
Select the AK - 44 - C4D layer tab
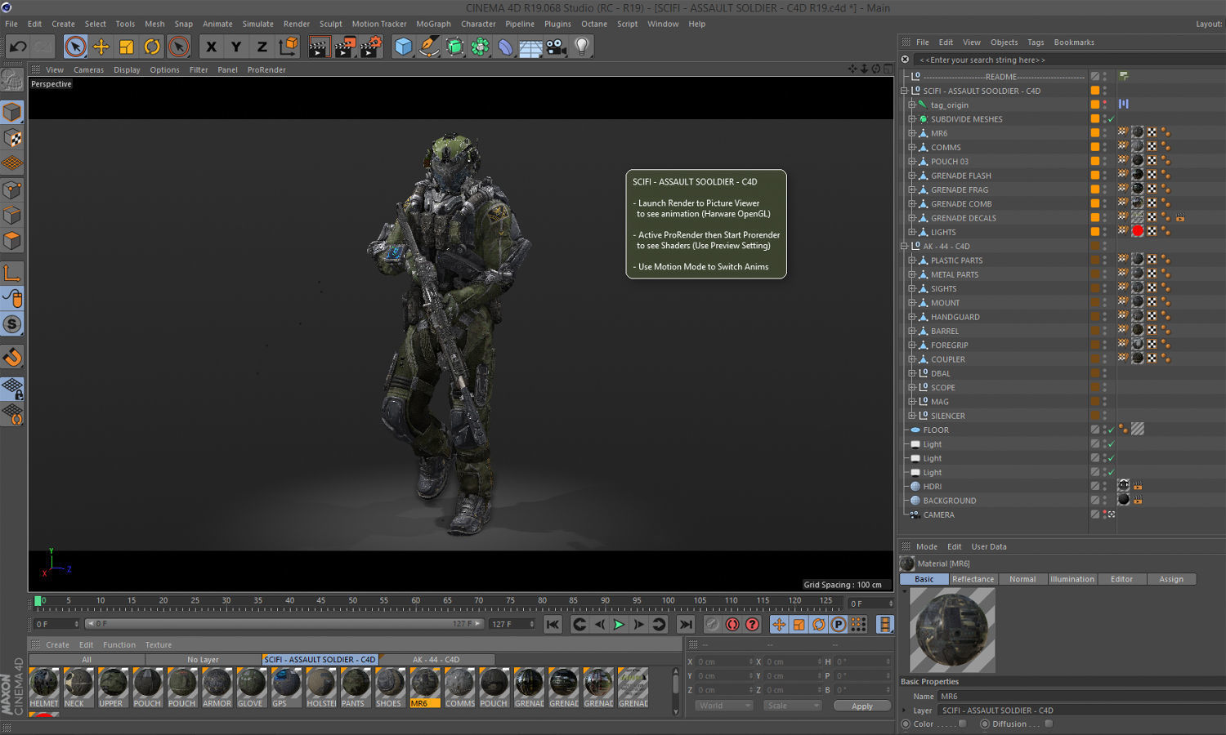point(436,659)
